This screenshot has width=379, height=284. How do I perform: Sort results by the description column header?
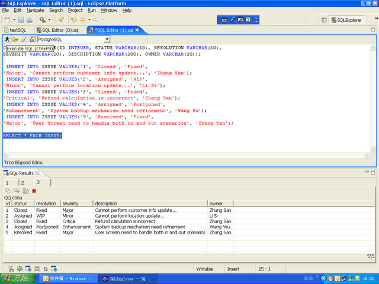(x=150, y=204)
